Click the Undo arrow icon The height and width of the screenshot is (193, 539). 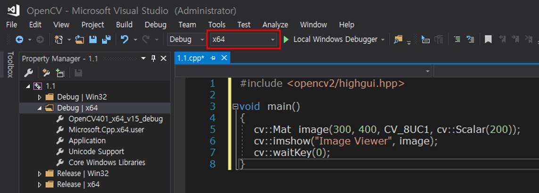124,40
